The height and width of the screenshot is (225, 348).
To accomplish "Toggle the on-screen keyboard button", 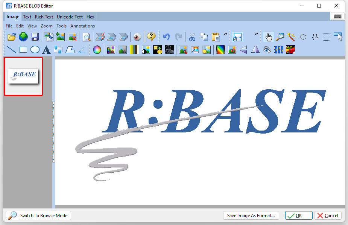I will coord(337,17).
